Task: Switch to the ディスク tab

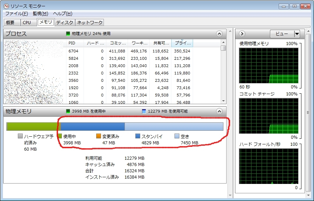Action: pyautogui.click(x=65, y=22)
